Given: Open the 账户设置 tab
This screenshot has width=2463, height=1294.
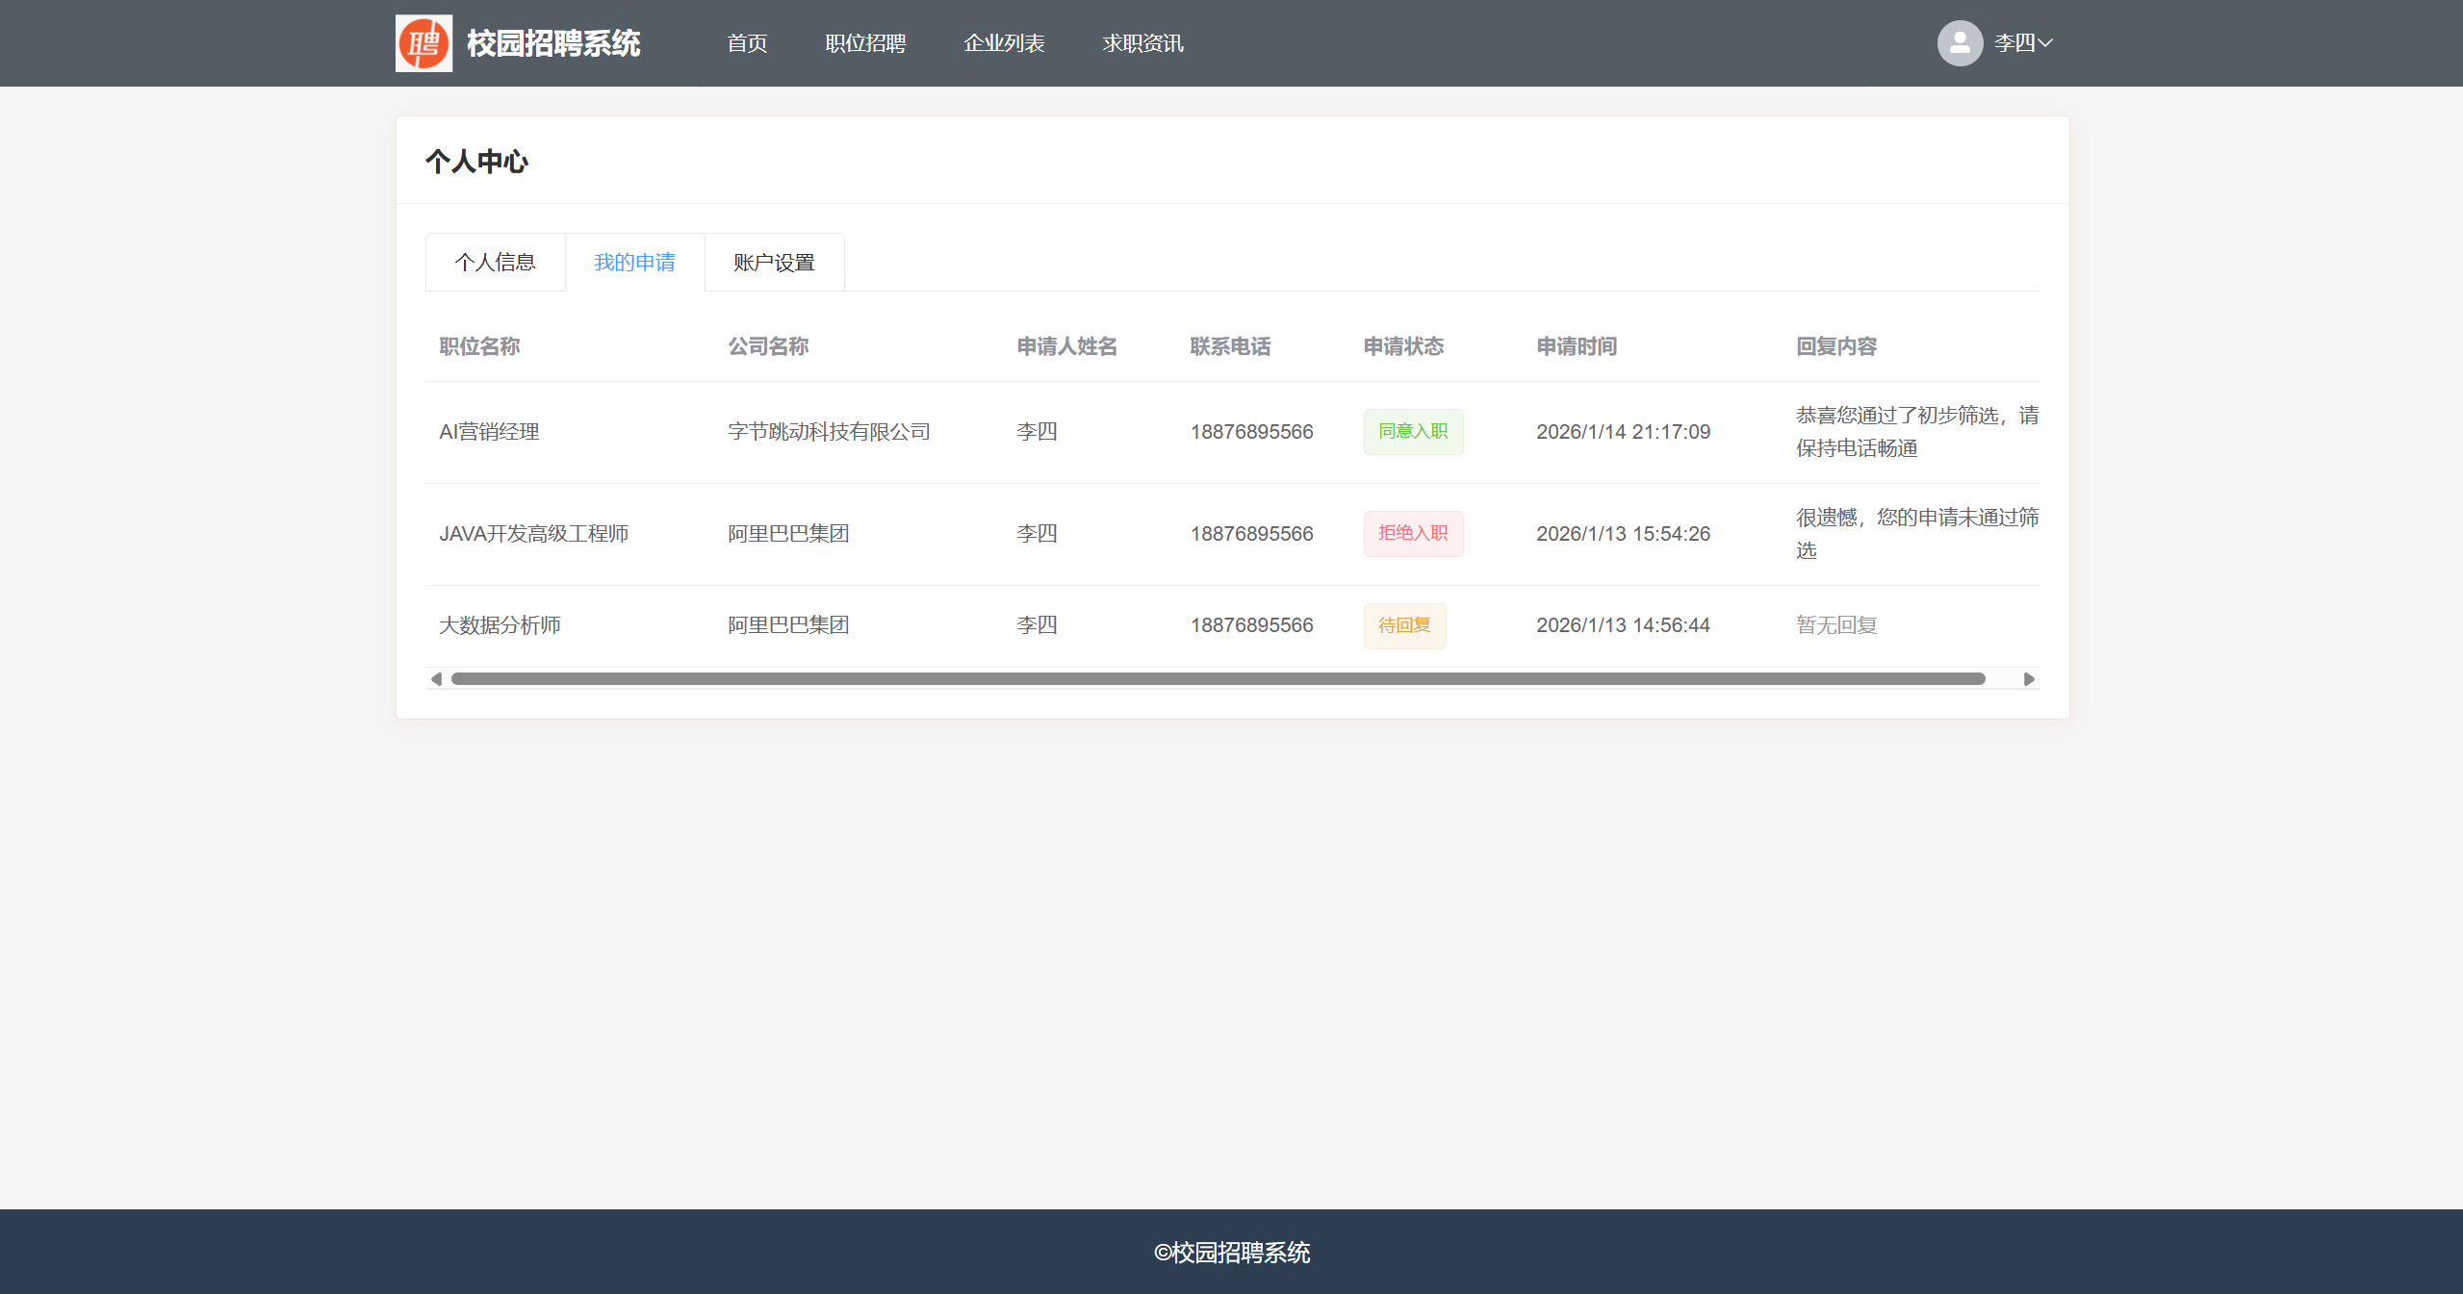Looking at the screenshot, I should click(x=774, y=262).
